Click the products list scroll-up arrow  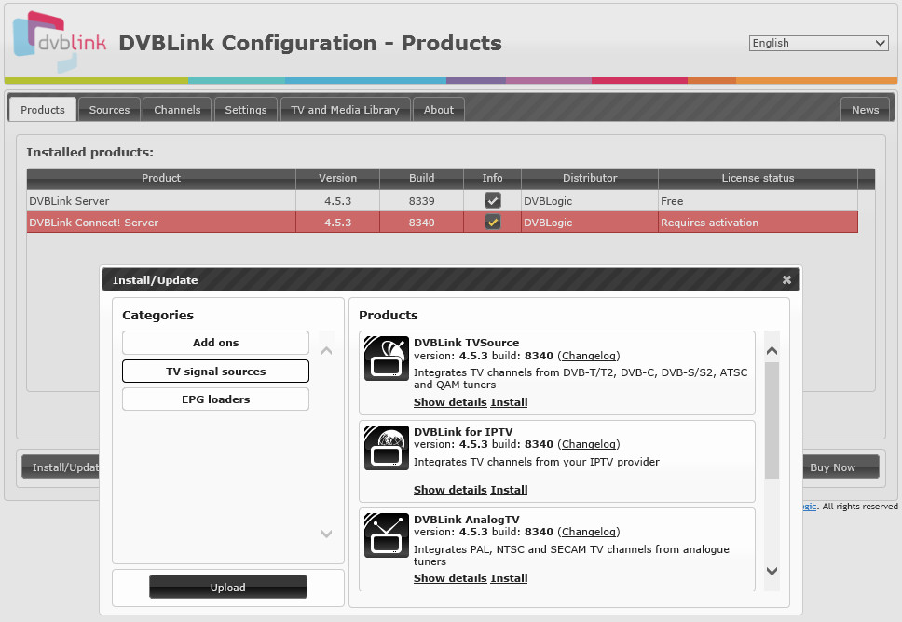[x=772, y=350]
